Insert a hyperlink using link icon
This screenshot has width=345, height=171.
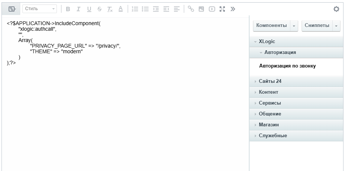pos(191,9)
